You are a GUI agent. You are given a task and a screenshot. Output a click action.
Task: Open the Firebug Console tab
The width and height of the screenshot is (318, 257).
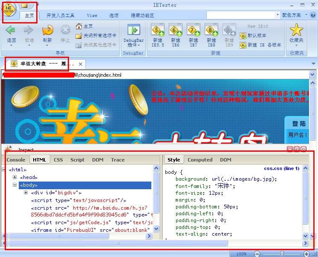(16, 160)
